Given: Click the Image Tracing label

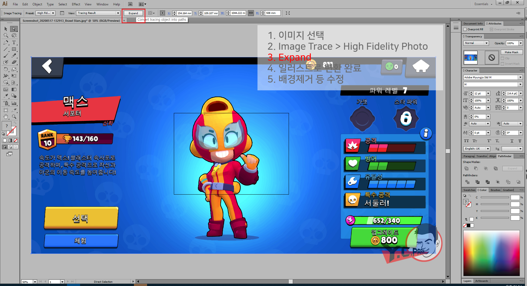Looking at the screenshot, I should (13, 13).
